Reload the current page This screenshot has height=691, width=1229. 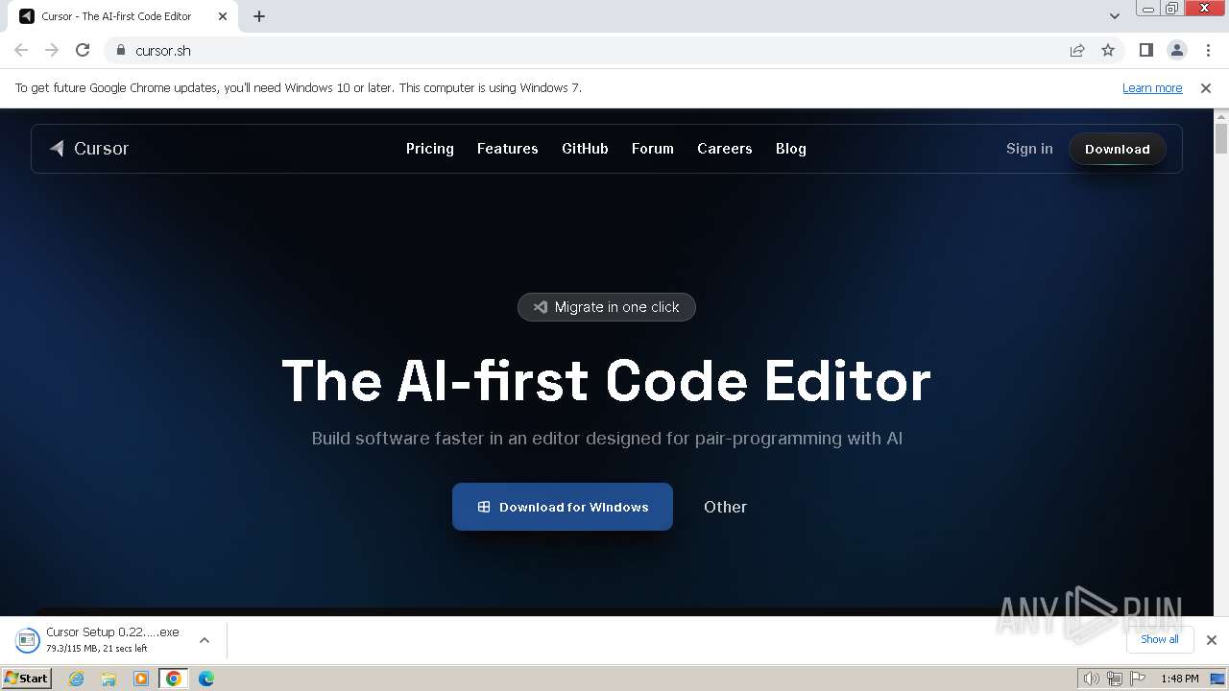point(83,50)
